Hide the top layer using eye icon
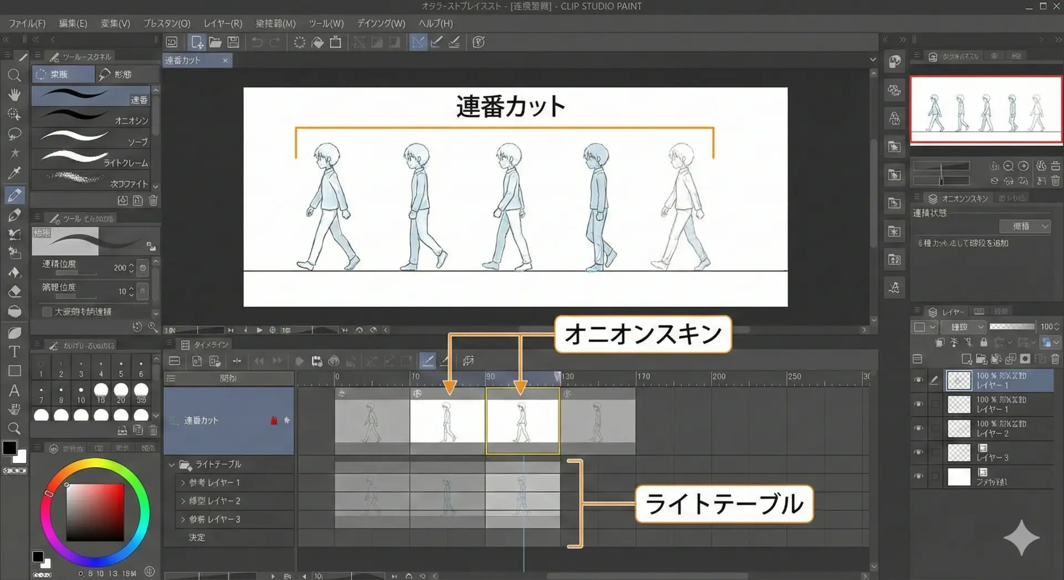This screenshot has width=1064, height=580. (918, 380)
